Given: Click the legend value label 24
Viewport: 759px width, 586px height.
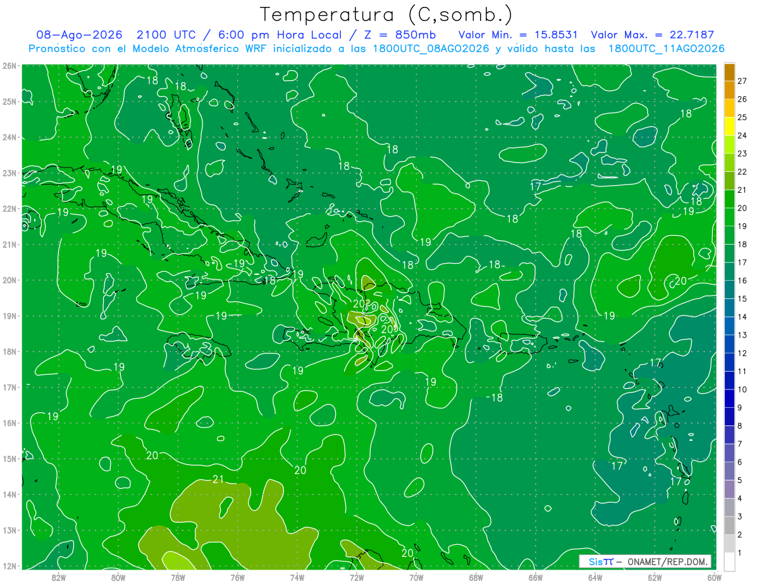Looking at the screenshot, I should coord(743,135).
